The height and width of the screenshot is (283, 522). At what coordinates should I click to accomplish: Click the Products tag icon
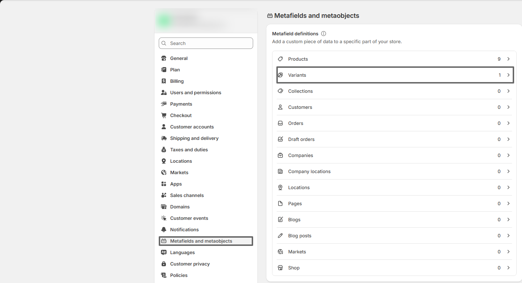(281, 59)
